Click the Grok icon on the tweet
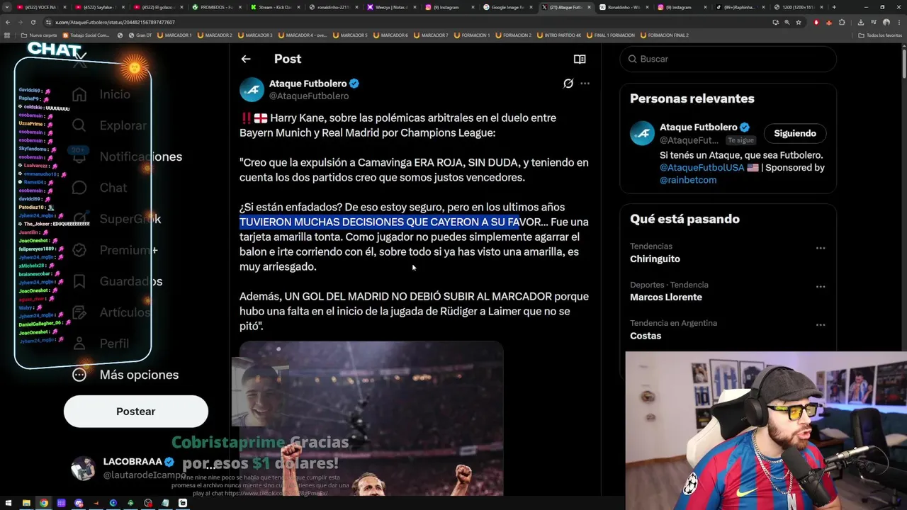This screenshot has height=510, width=907. 568,84
